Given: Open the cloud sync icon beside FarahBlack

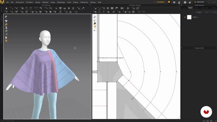Looking at the screenshot, I should pos(169,2).
